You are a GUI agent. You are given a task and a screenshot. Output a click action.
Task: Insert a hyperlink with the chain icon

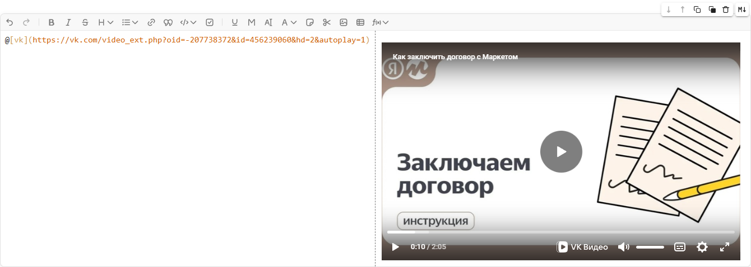pos(151,22)
